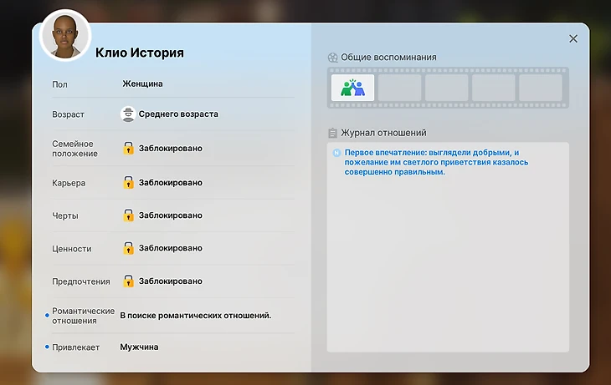
Task: Click Клио История's character portrait
Action: [66, 36]
